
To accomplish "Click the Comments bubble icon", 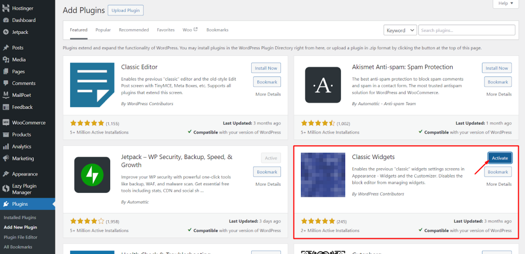I will tap(6, 83).
